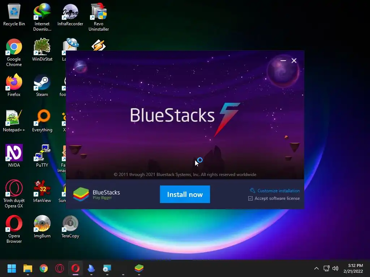Open Chrome from the taskbar

coord(44,268)
